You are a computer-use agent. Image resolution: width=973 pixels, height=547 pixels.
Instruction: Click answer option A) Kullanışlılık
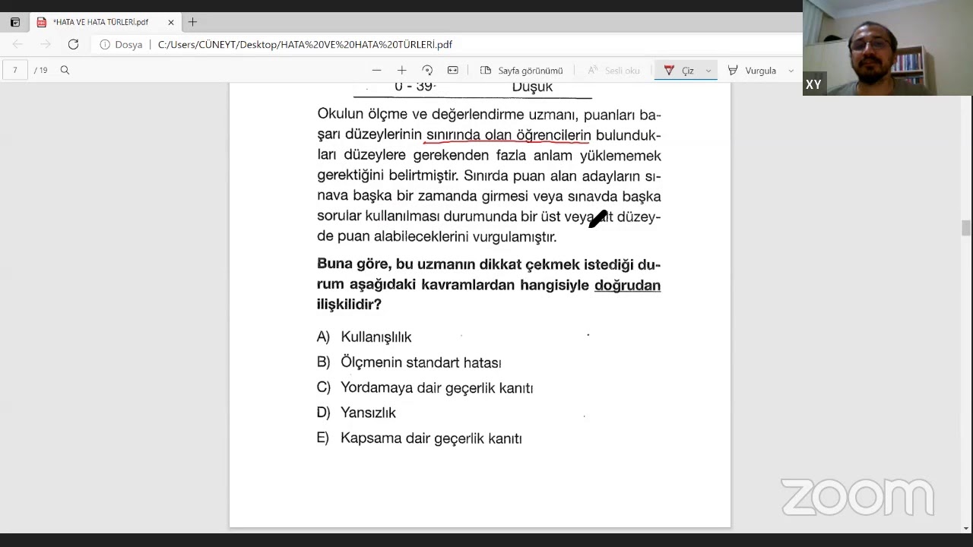pyautogui.click(x=364, y=337)
